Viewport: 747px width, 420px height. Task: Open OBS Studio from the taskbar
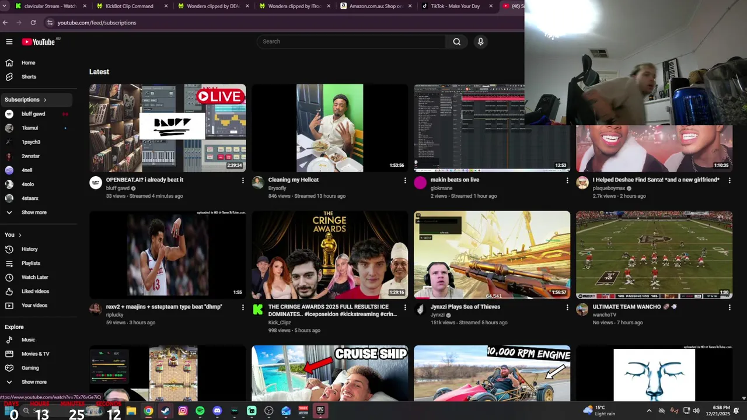click(x=269, y=411)
